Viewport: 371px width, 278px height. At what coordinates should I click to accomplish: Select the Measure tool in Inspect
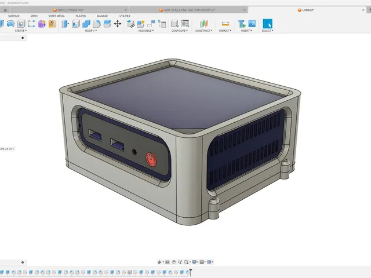[225, 24]
